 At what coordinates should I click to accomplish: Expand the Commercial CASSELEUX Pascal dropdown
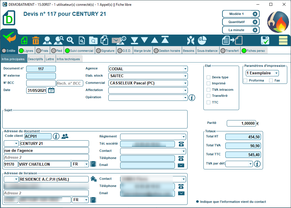tap(185, 83)
